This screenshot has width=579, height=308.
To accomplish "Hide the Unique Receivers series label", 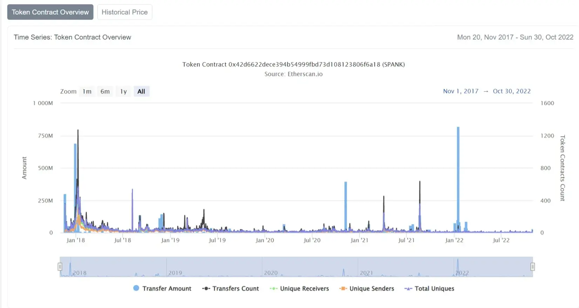I will [304, 288].
